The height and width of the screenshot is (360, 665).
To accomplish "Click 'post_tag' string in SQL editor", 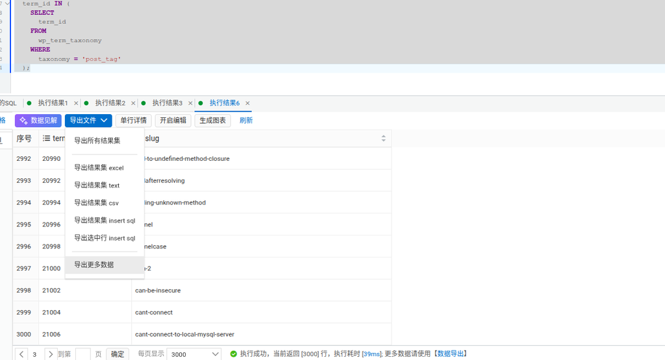I will pyautogui.click(x=101, y=59).
